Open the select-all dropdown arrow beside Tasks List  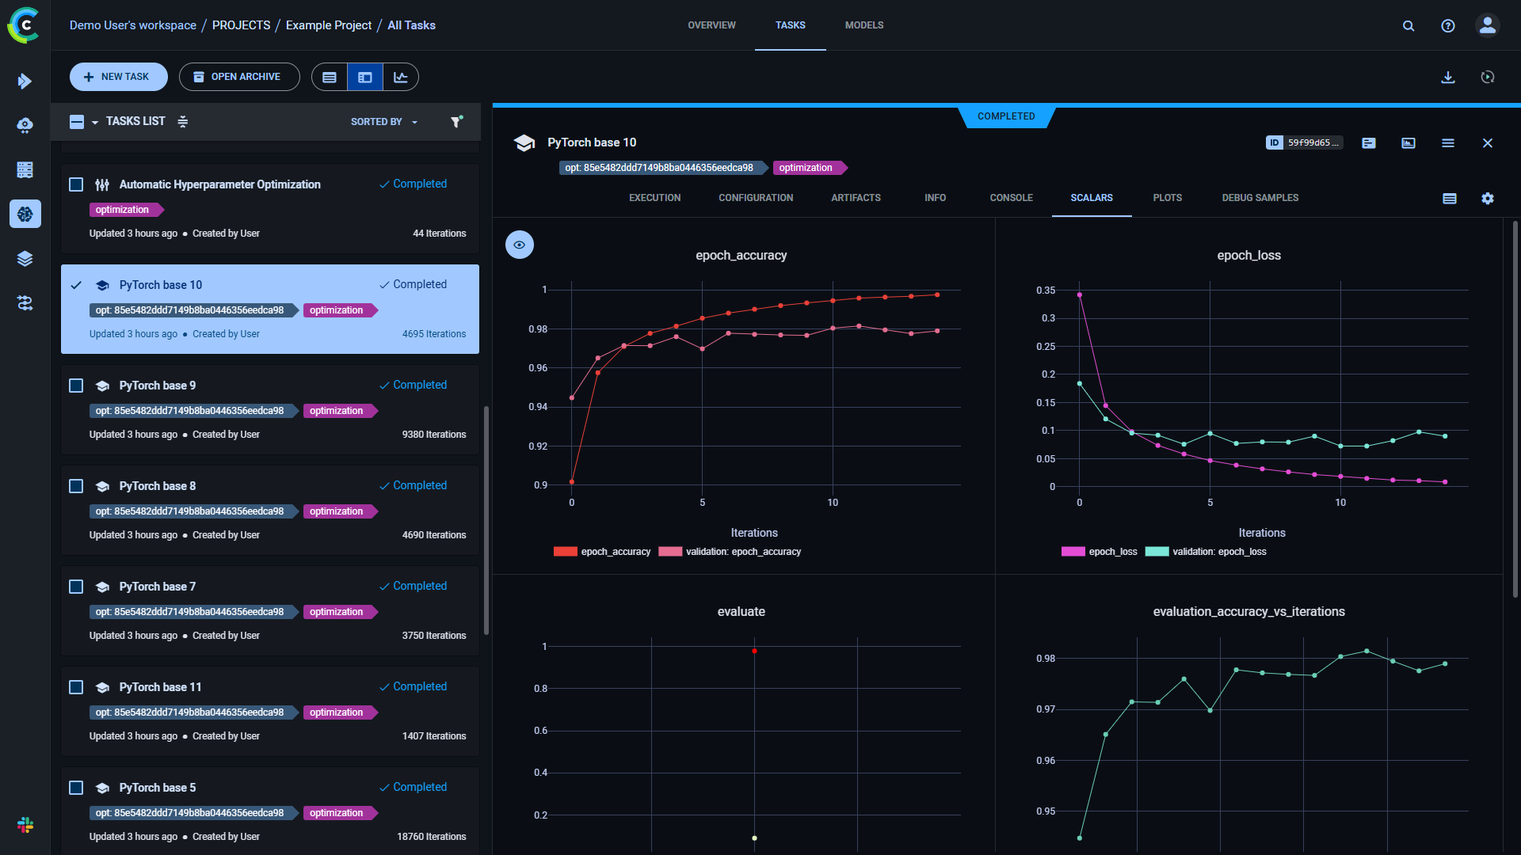tap(95, 122)
